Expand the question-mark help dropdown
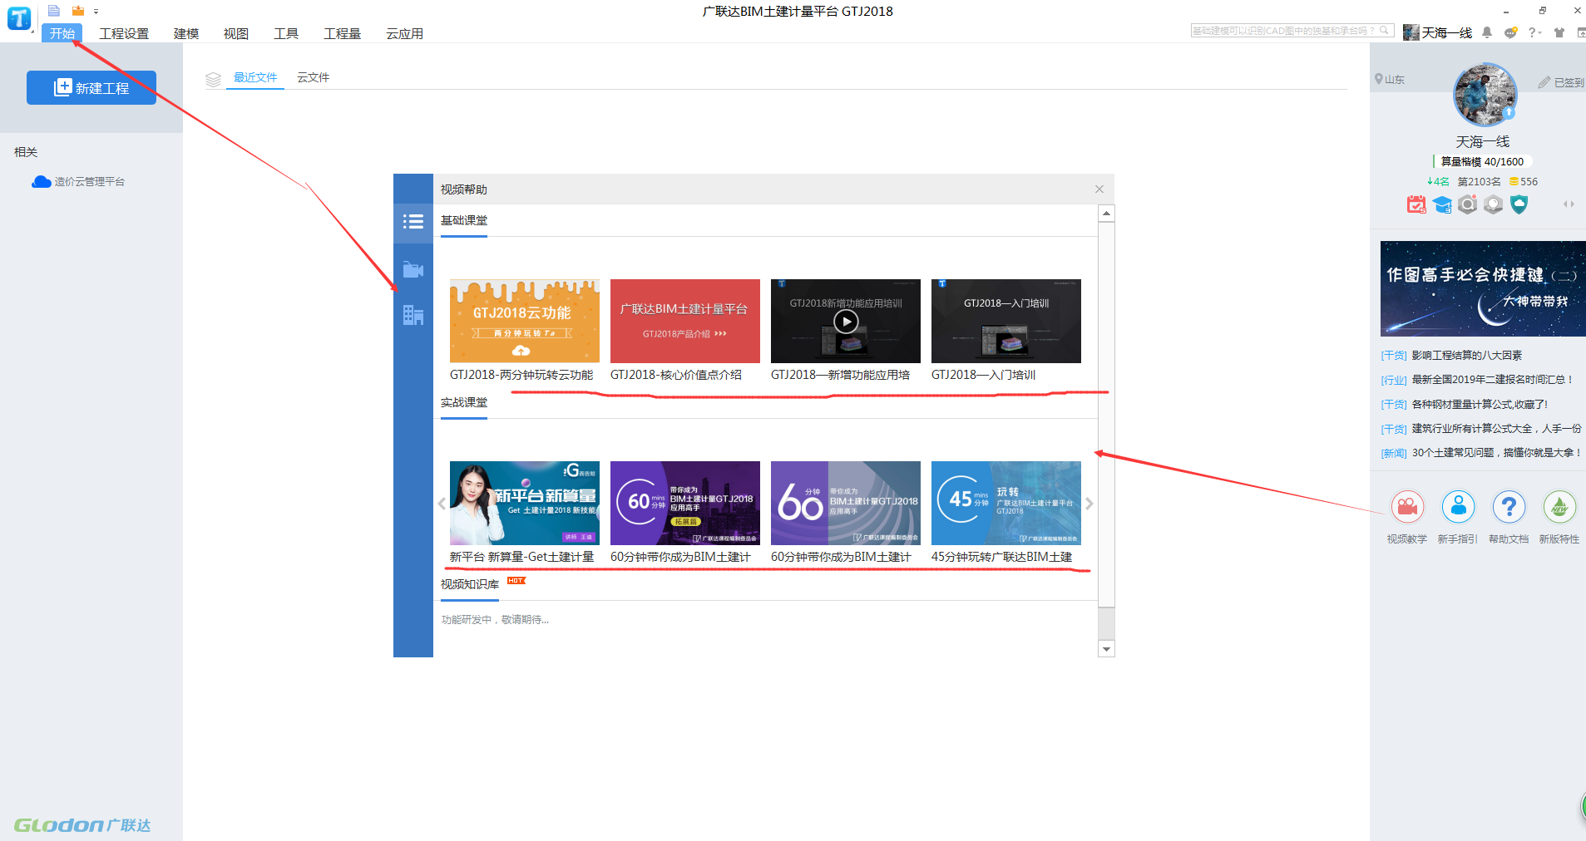Viewport: 1586px width, 841px height. click(1535, 32)
